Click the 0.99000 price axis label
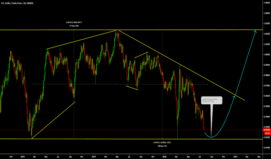Viewport: 271px width, 159px height. click(x=267, y=65)
